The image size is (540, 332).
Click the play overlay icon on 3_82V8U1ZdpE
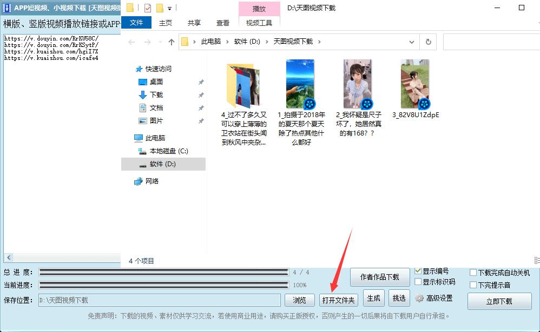[x=425, y=103]
